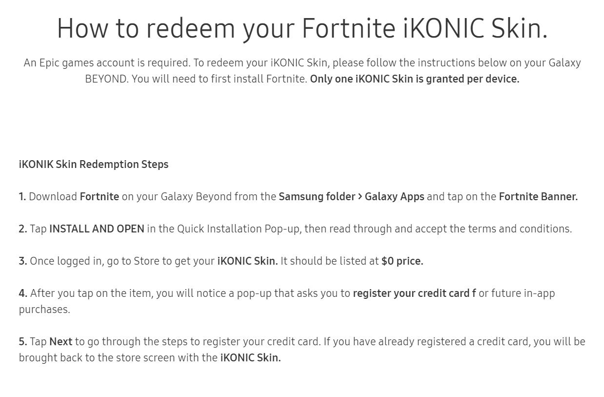The image size is (604, 397).
Task: Click the '$0 price.' text
Action: click(402, 261)
